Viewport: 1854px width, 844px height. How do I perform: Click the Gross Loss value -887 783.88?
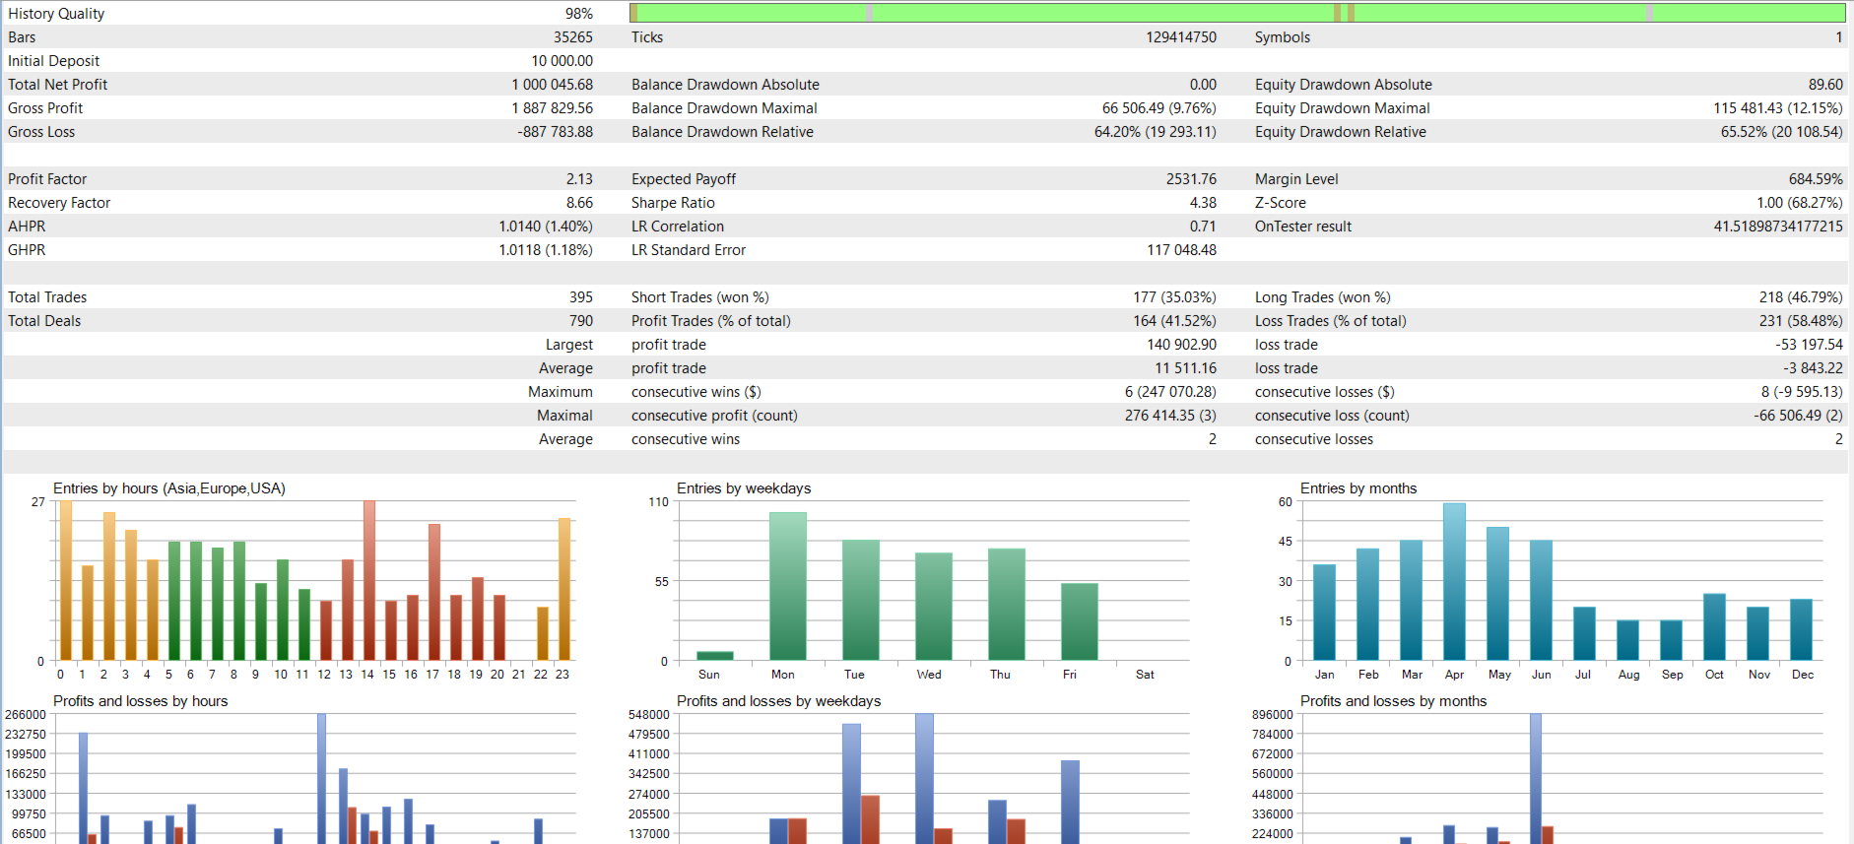pos(556,132)
